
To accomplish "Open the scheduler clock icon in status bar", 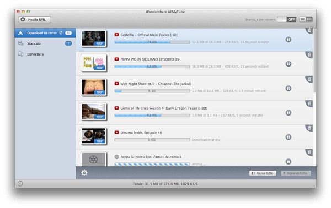I will (20, 184).
